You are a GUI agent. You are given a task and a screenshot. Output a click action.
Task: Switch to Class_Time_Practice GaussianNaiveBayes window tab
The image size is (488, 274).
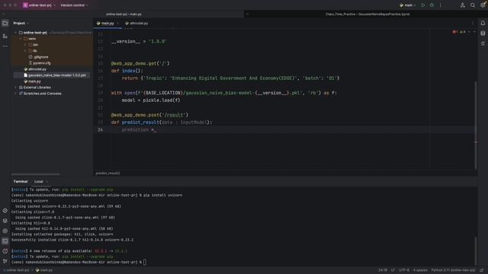click(x=368, y=14)
